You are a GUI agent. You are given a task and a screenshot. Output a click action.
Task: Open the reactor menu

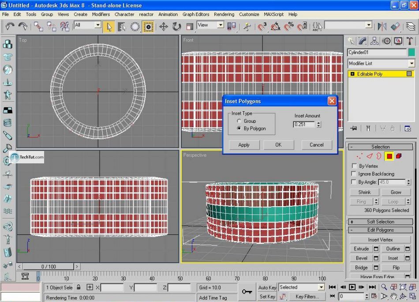tap(146, 14)
